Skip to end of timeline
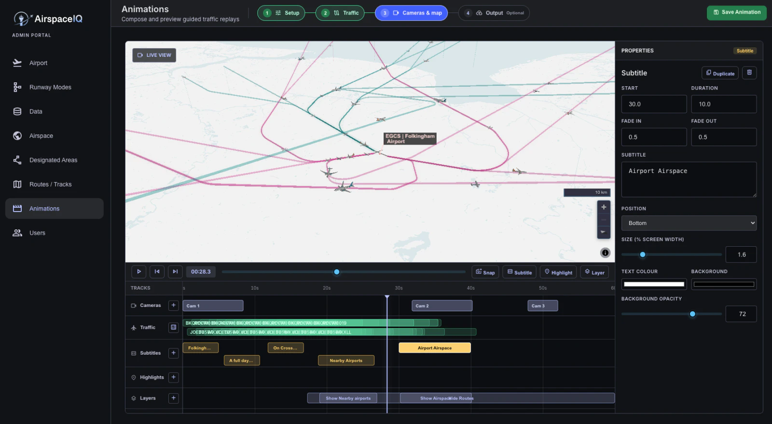Image resolution: width=772 pixels, height=424 pixels. tap(175, 272)
